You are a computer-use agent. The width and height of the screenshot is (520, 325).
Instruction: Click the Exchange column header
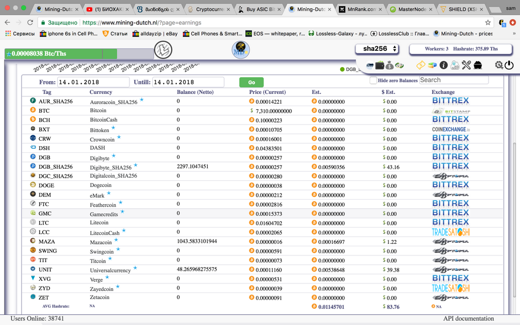coord(443,92)
